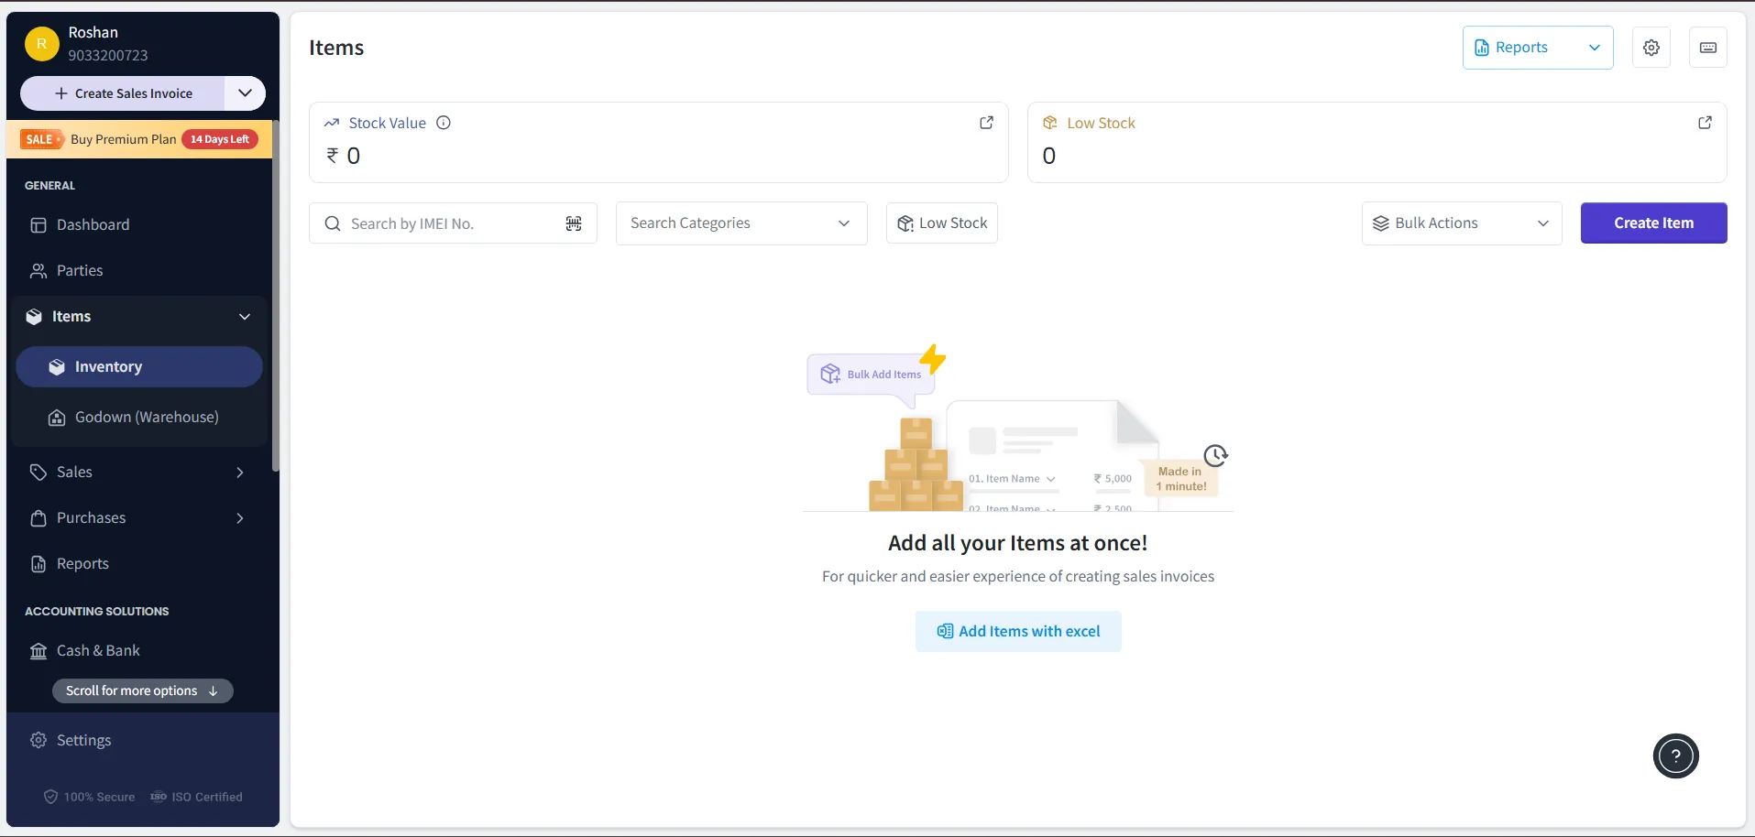Click the 100% Secure text
The height and width of the screenshot is (837, 1755).
coord(99,798)
